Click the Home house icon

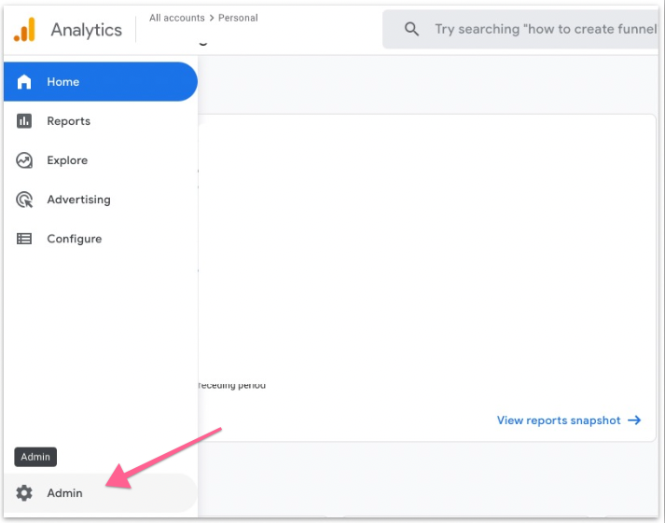(25, 82)
